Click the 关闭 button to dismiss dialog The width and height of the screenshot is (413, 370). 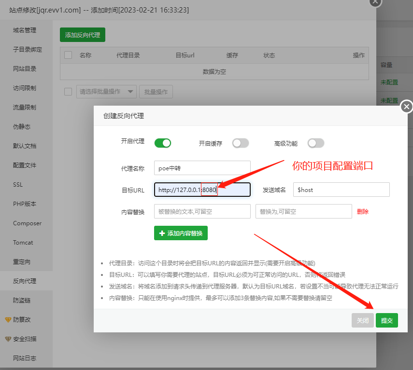point(362,320)
